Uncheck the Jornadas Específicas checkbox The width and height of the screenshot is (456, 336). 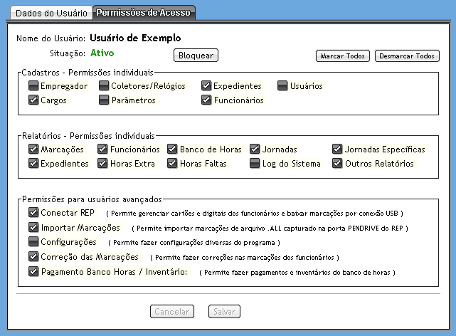click(x=337, y=149)
